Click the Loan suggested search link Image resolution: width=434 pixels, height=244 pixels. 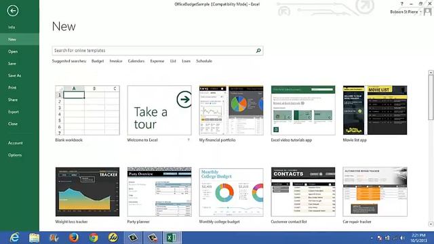click(186, 61)
